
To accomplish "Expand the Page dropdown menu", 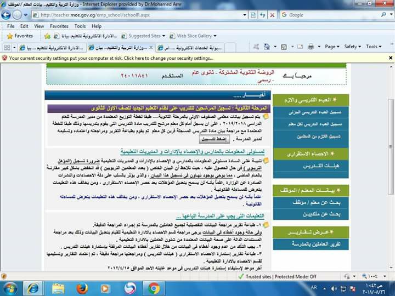I will click(x=332, y=47).
